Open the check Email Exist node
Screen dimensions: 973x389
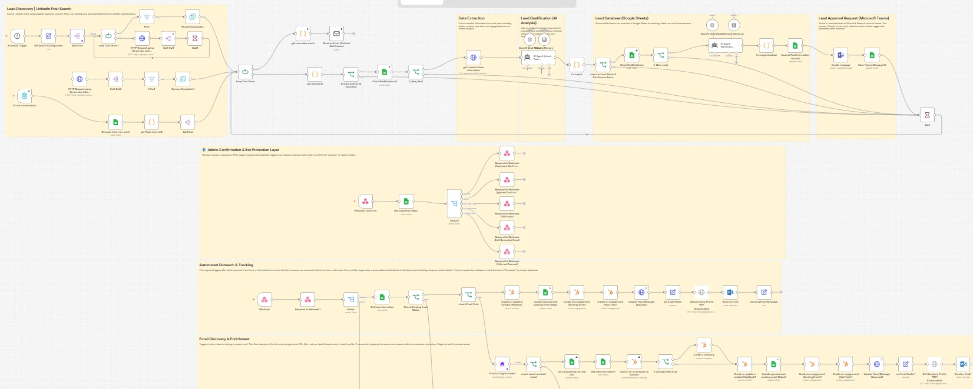pos(468,295)
